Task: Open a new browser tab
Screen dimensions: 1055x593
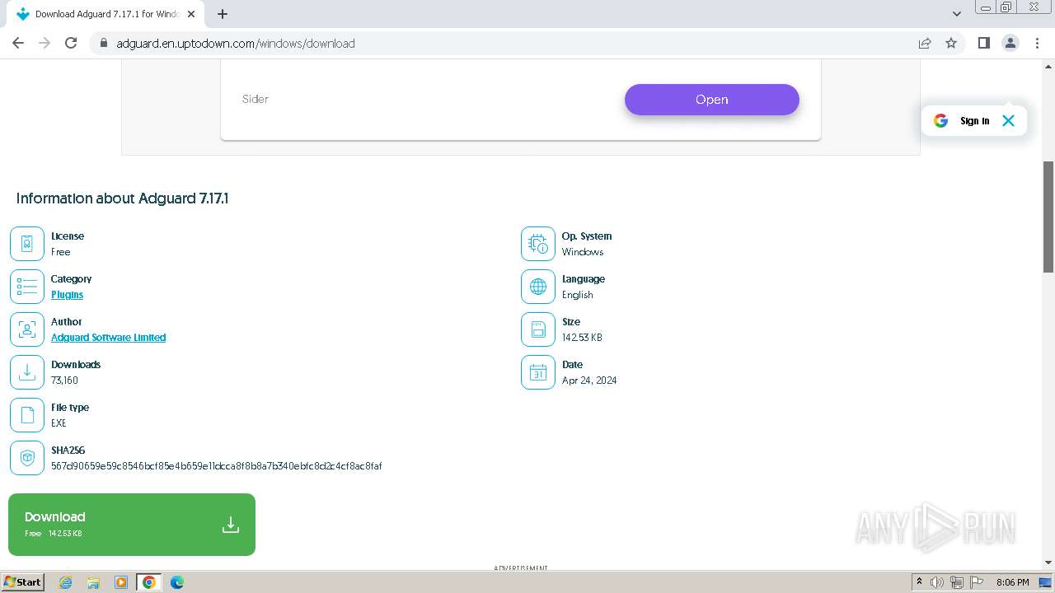Action: (223, 14)
